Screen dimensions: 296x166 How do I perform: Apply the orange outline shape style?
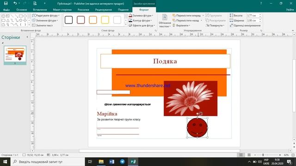93,20
